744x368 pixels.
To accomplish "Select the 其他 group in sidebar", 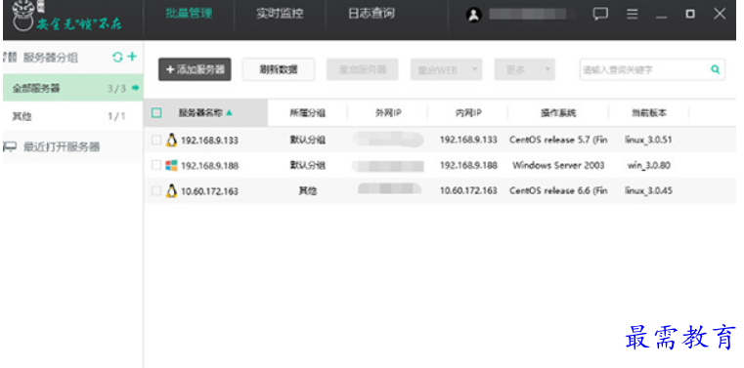I will (x=73, y=116).
